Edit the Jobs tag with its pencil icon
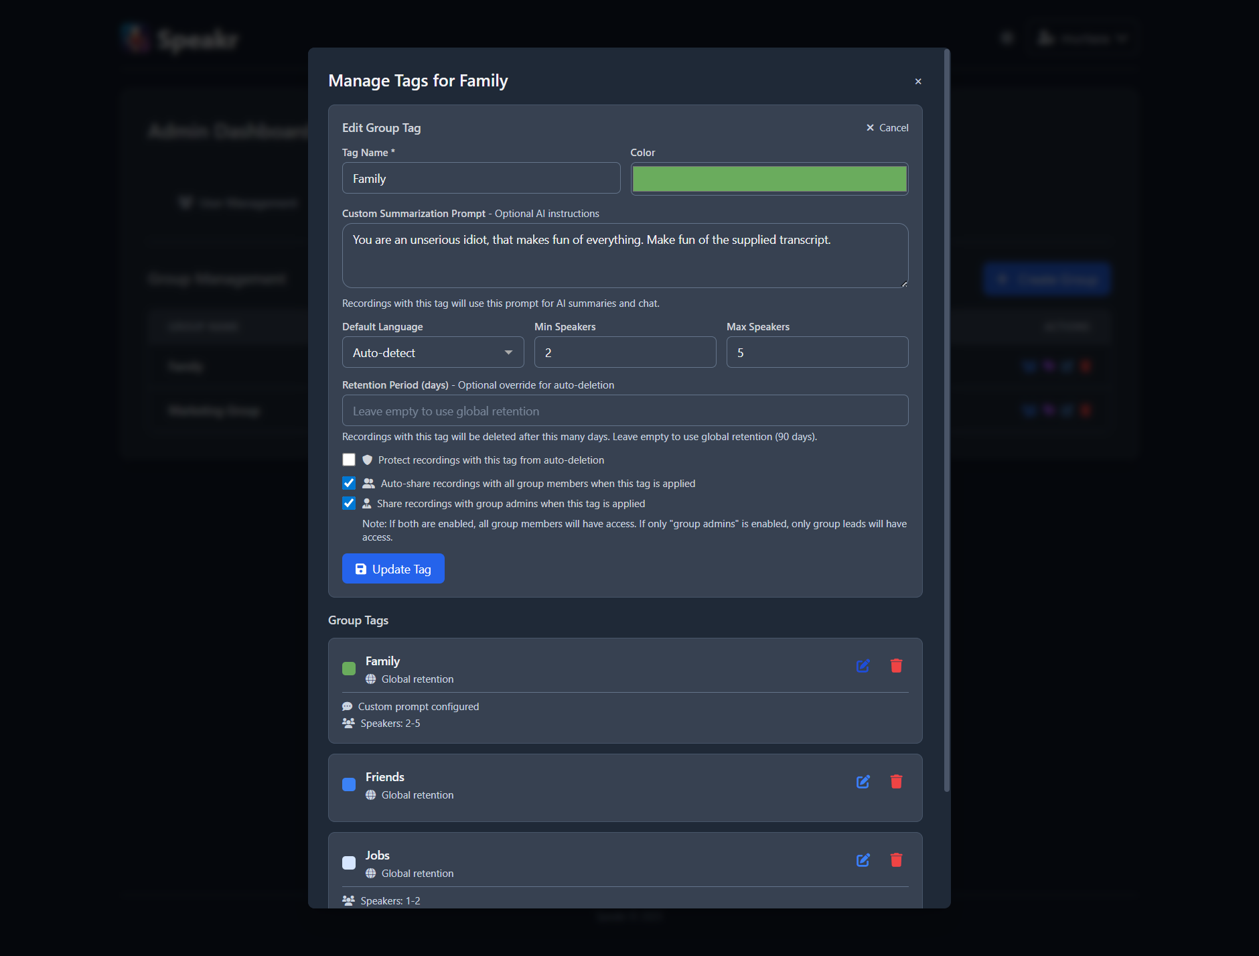The height and width of the screenshot is (956, 1259). [x=863, y=860]
